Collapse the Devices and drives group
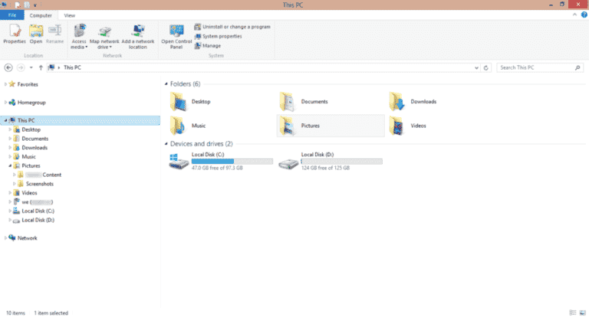The height and width of the screenshot is (317, 589). (166, 143)
